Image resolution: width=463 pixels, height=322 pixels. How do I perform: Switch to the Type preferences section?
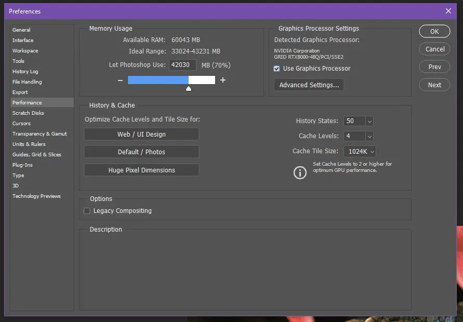(18, 175)
